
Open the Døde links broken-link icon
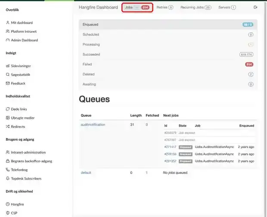[x=7, y=109]
